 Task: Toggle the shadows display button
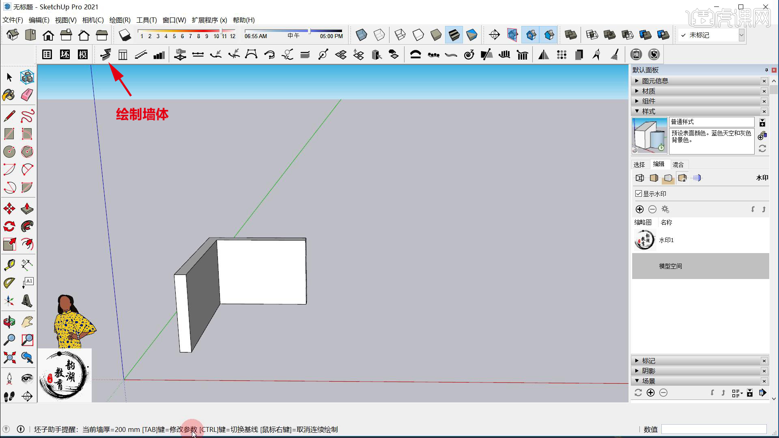pos(125,35)
